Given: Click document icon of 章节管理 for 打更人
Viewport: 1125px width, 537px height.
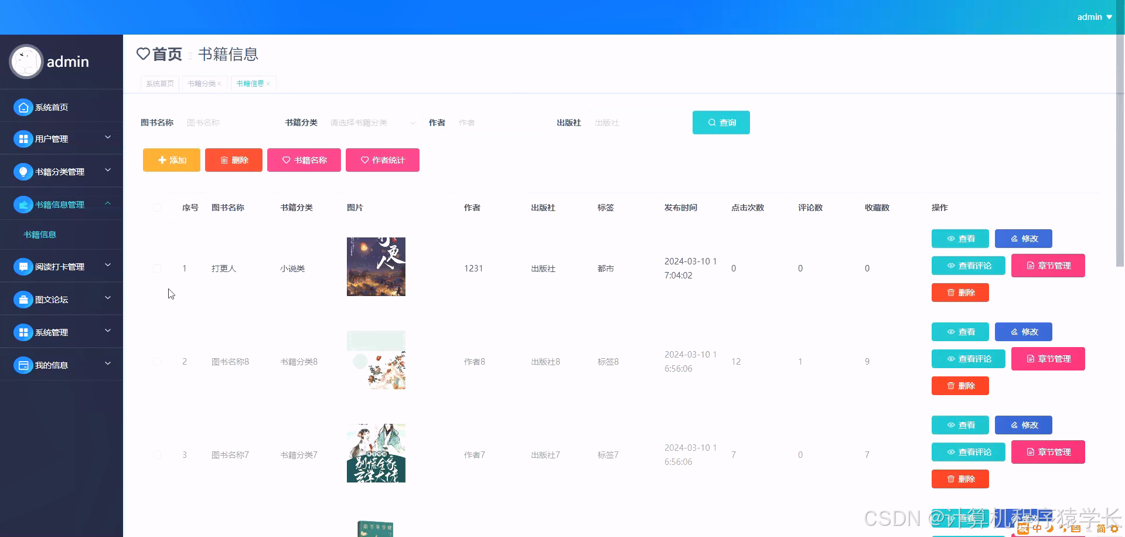Looking at the screenshot, I should click(x=1031, y=266).
